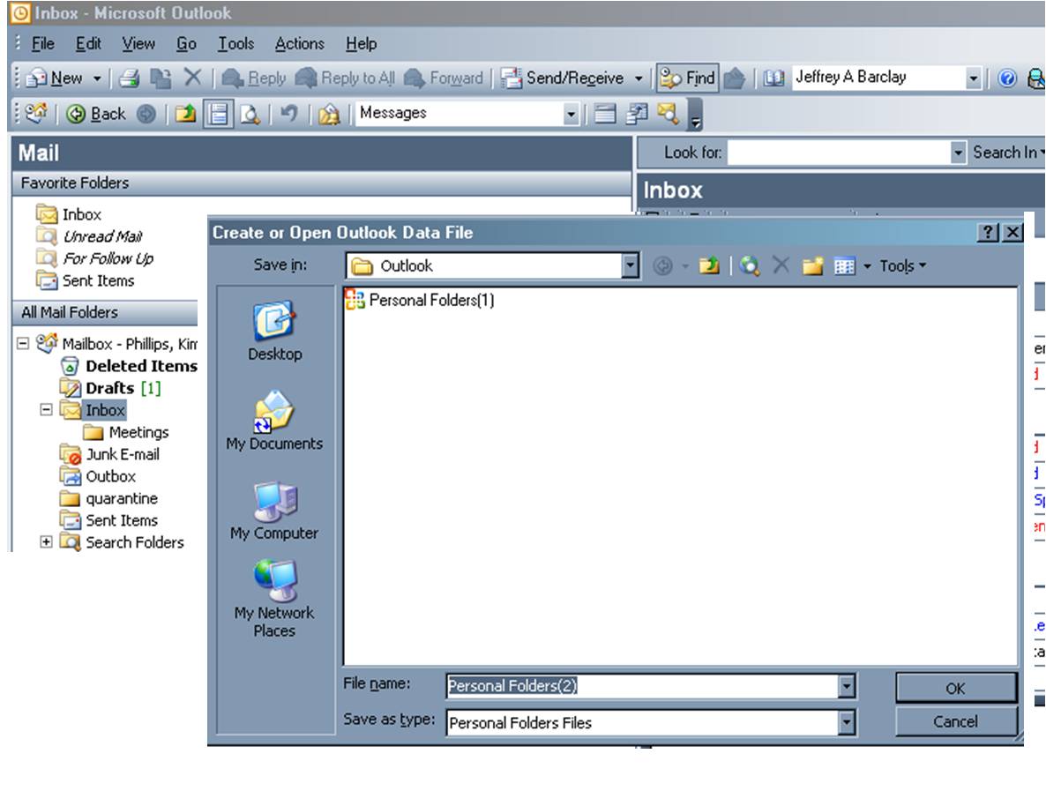The image size is (1046, 791).
Task: Open the Address Book icon
Action: pyautogui.click(x=773, y=78)
